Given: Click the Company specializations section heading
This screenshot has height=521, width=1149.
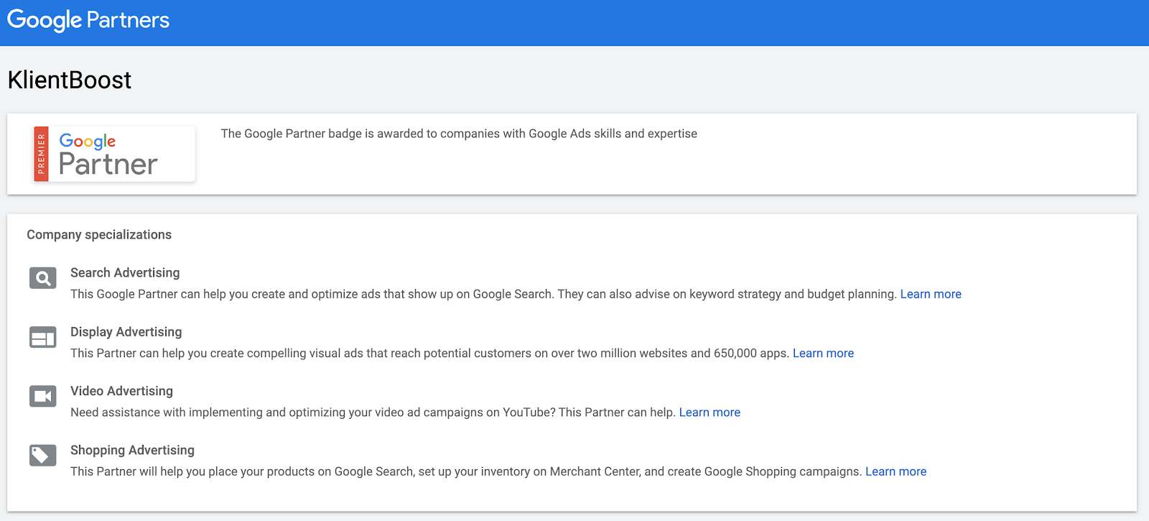Looking at the screenshot, I should click(99, 235).
